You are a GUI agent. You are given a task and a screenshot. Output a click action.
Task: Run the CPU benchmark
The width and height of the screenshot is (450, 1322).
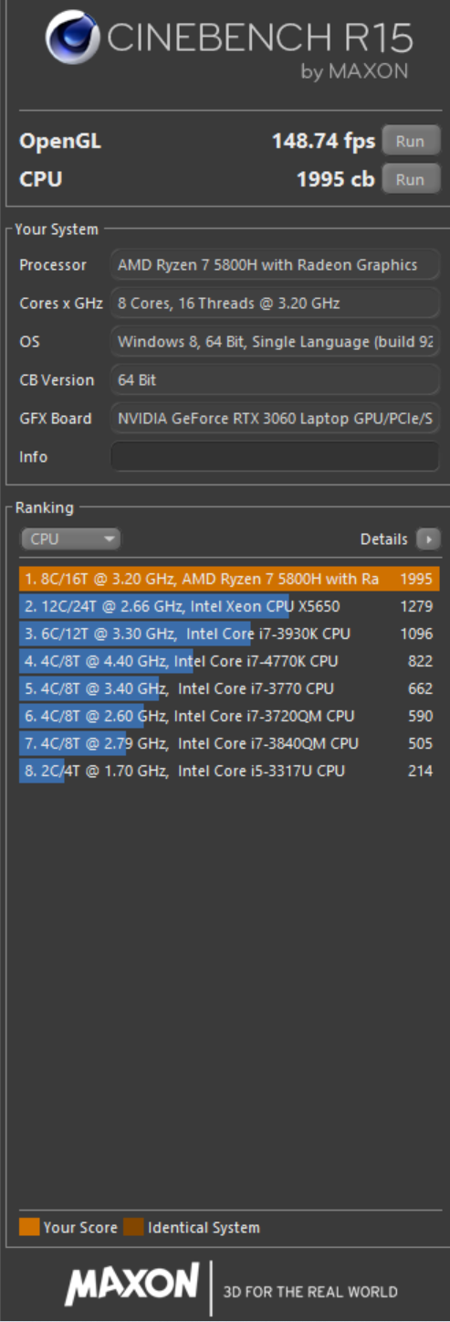(411, 179)
